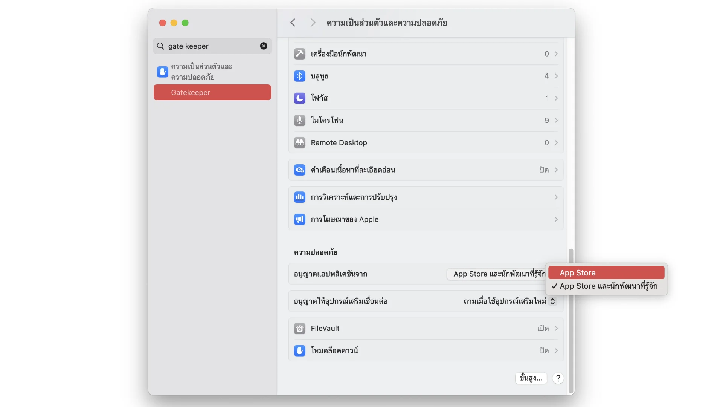The width and height of the screenshot is (723, 407).
Task: Click the back navigation arrow
Action: (293, 23)
